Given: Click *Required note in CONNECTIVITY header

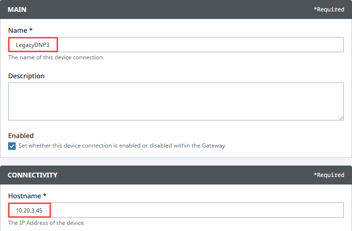Looking at the screenshot, I should click(329, 175).
